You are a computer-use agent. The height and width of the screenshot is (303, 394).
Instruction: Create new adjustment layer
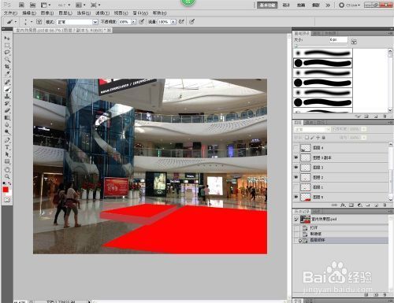click(359, 205)
